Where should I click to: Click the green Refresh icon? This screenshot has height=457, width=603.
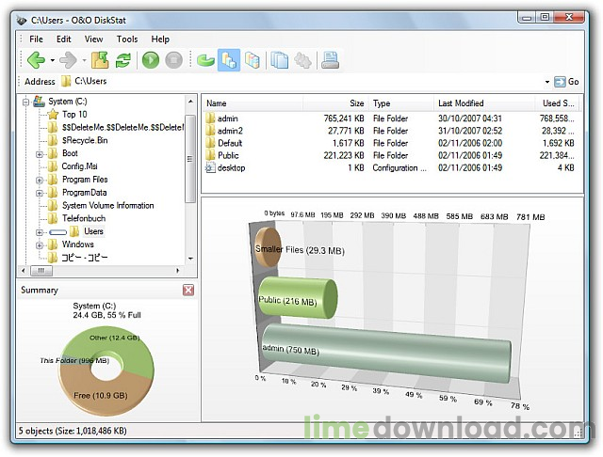click(x=122, y=60)
